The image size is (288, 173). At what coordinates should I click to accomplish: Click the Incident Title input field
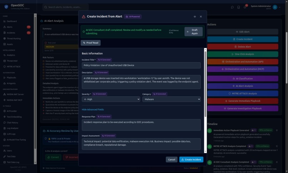(x=141, y=65)
